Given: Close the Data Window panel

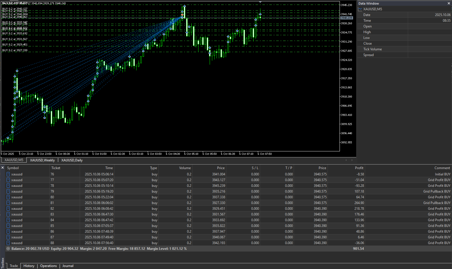Looking at the screenshot, I should click(449, 3).
